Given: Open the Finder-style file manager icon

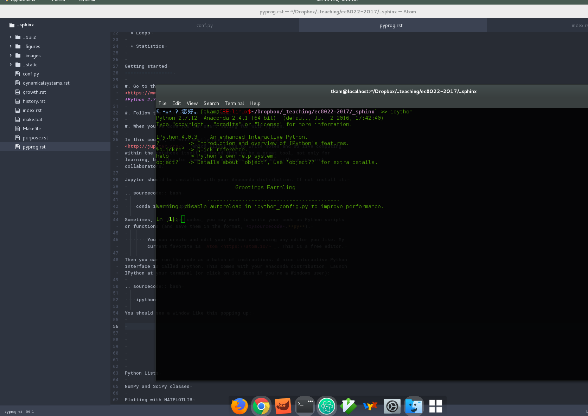Looking at the screenshot, I should [x=414, y=406].
